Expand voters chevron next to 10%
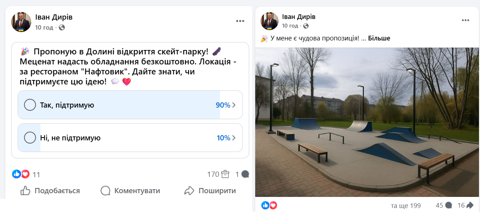 [x=234, y=138]
